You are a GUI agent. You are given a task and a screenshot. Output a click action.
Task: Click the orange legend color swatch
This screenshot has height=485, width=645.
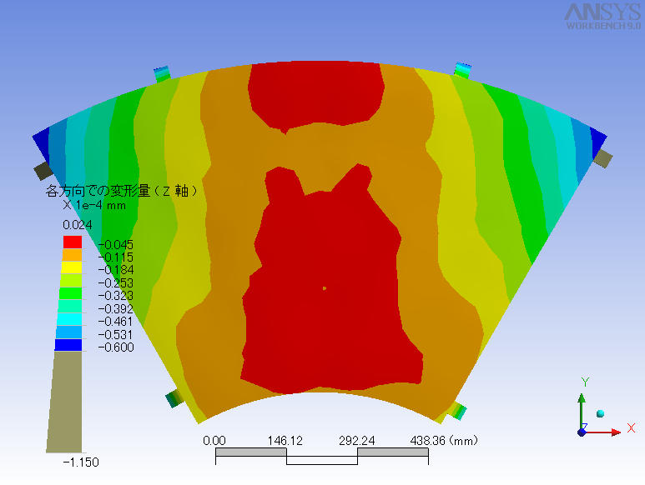pyautogui.click(x=72, y=255)
